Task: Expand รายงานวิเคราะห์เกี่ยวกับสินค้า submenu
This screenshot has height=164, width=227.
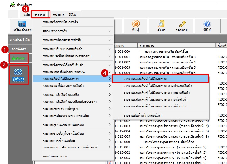Action: click(72, 65)
